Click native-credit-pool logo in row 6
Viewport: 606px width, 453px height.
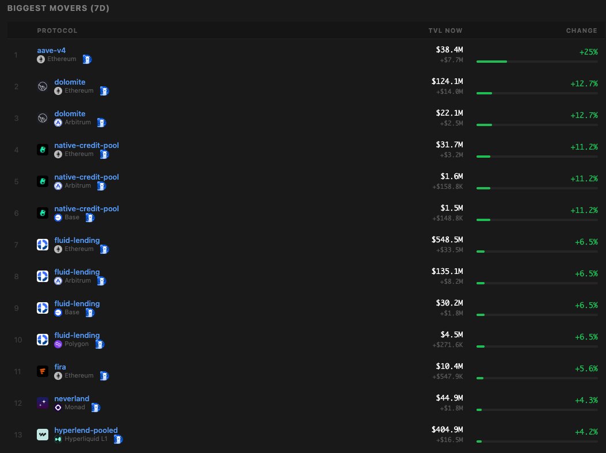click(x=43, y=213)
